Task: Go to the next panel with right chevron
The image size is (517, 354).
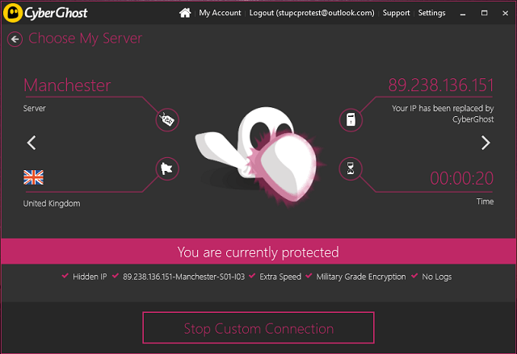Action: pos(485,143)
